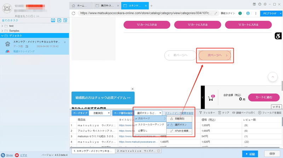The width and height of the screenshot is (283, 158).
Task: Expand the 次のページ submenu
Action: click(151, 119)
